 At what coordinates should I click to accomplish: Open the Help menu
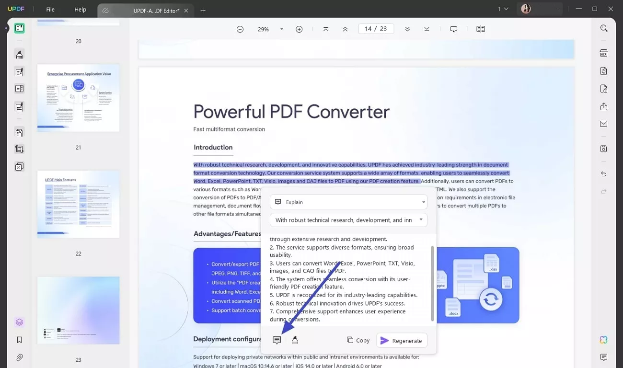pos(81,10)
